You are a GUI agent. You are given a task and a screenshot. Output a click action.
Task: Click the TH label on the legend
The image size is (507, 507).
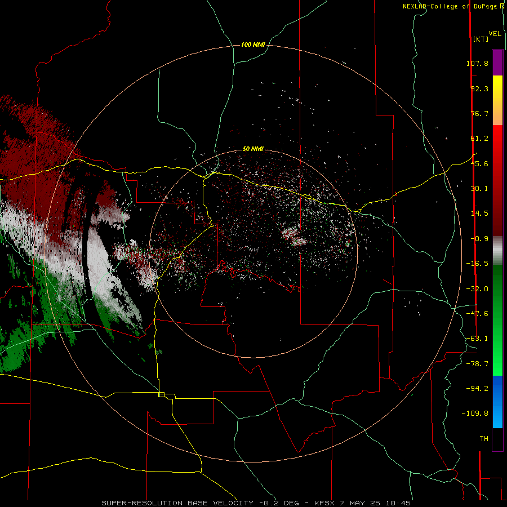(484, 439)
